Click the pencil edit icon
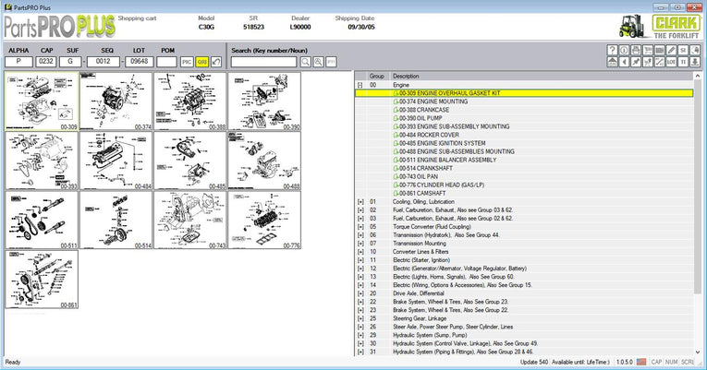 [671, 50]
